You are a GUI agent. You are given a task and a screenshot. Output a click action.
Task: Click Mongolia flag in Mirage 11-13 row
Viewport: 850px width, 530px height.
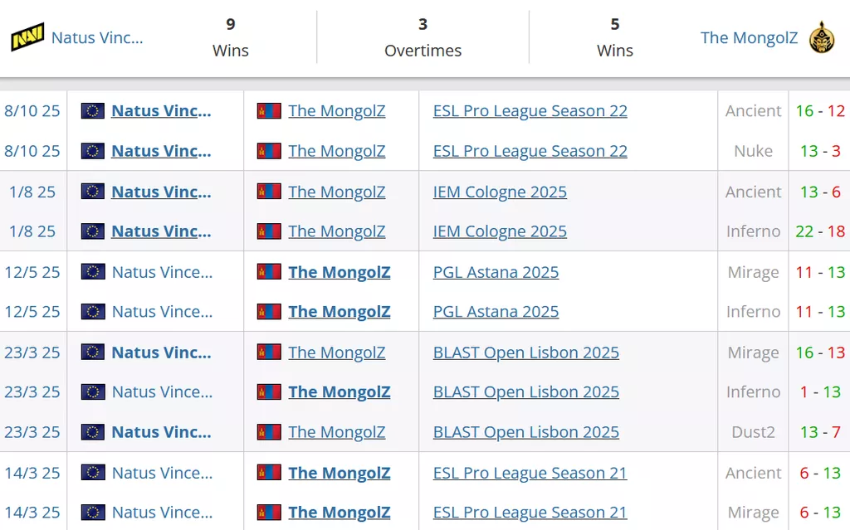(x=269, y=272)
